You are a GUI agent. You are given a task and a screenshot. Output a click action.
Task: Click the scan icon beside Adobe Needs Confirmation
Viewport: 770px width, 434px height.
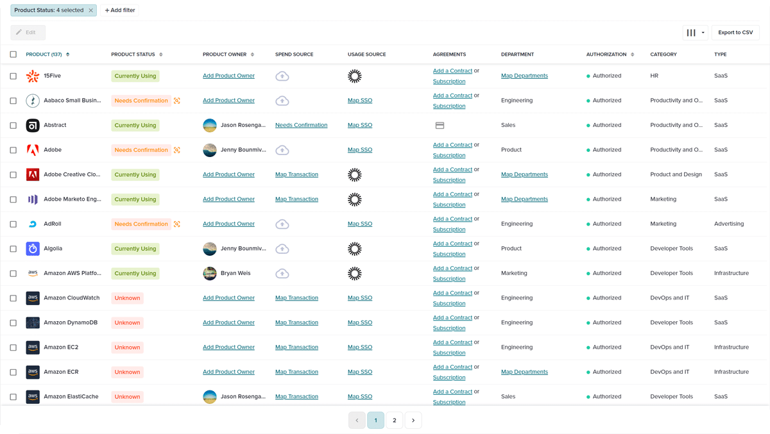[177, 150]
